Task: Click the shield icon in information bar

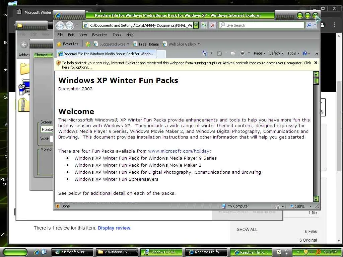Action: tap(58, 63)
